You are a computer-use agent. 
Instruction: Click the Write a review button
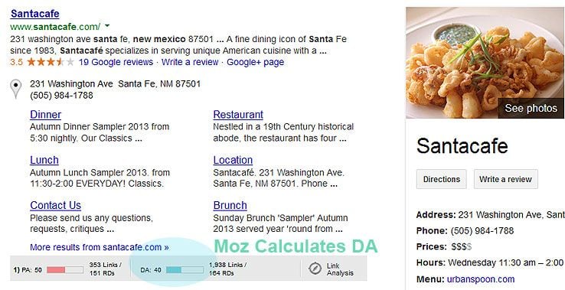(505, 179)
